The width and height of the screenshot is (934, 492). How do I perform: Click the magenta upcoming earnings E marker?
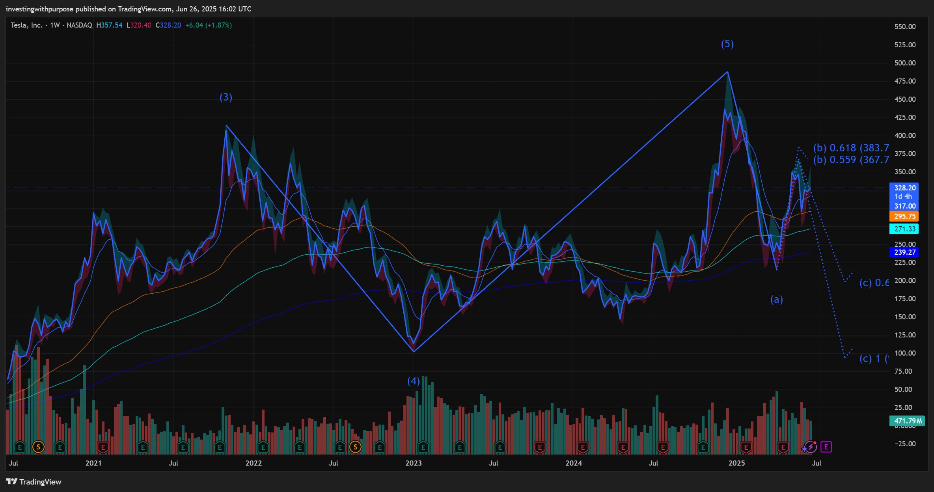[x=826, y=447]
